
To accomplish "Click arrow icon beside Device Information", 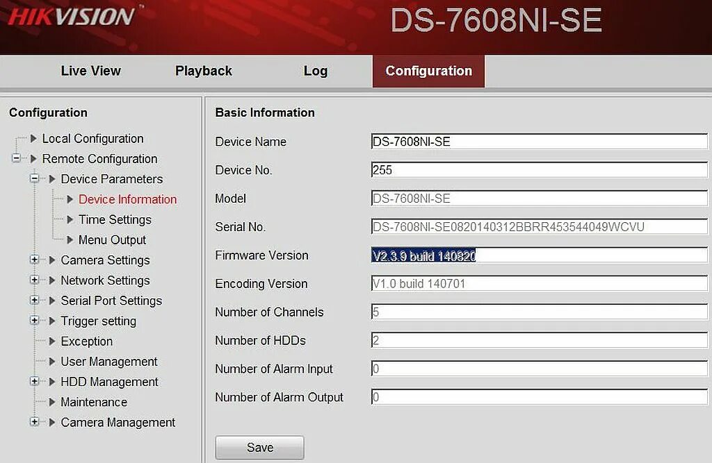I will (70, 199).
